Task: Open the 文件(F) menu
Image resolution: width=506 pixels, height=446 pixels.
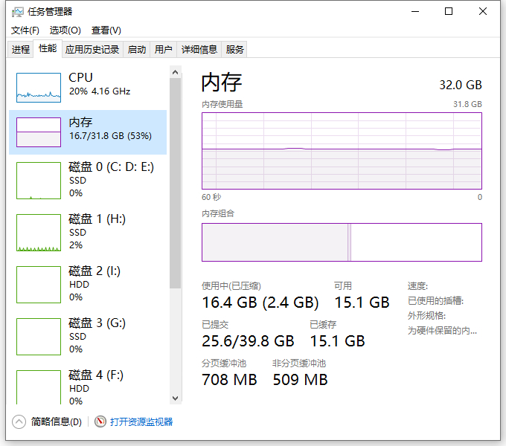Action: pos(25,30)
